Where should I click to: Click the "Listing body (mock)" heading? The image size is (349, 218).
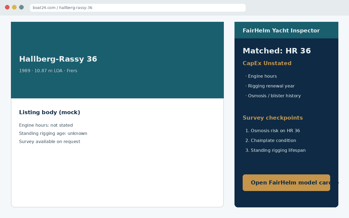click(50, 112)
